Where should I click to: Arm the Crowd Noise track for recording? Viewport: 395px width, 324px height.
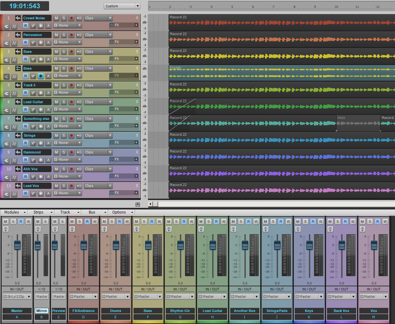point(71,18)
